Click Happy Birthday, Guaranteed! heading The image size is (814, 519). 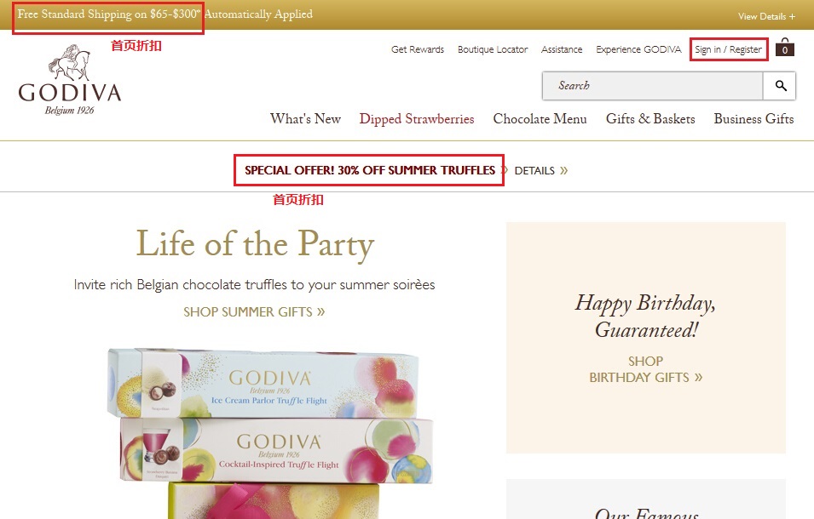click(x=645, y=316)
